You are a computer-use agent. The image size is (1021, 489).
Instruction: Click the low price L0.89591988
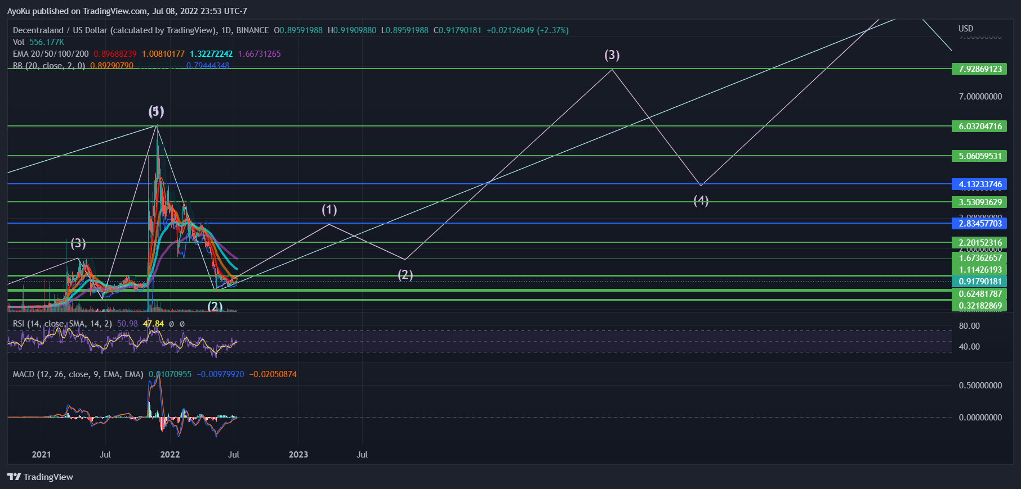pos(405,30)
